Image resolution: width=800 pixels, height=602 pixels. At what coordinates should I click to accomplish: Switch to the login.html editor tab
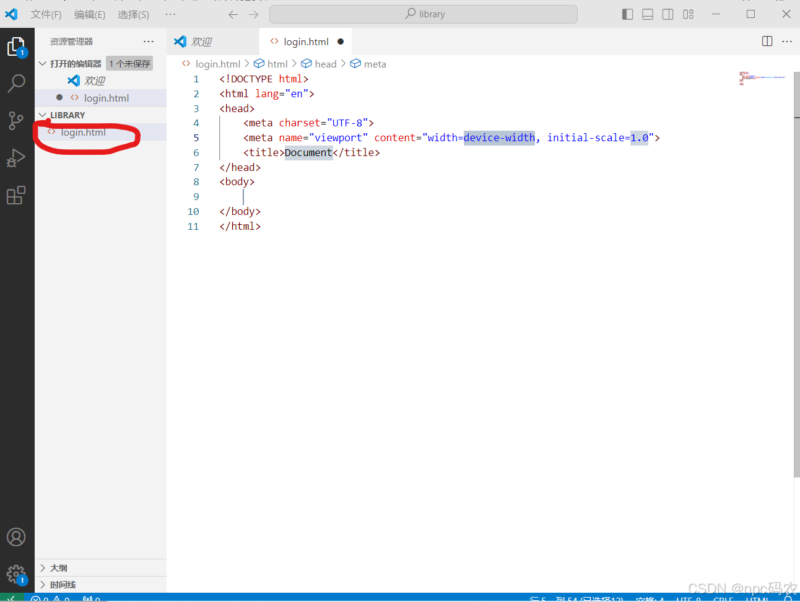pos(306,41)
